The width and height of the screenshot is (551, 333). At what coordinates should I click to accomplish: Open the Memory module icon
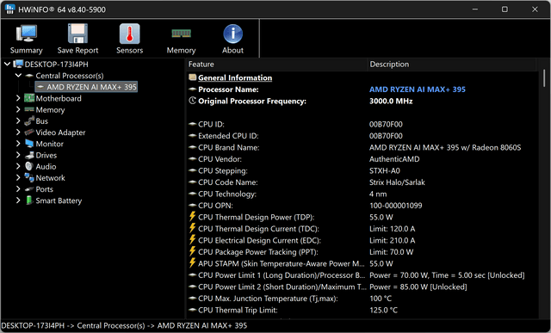181,34
